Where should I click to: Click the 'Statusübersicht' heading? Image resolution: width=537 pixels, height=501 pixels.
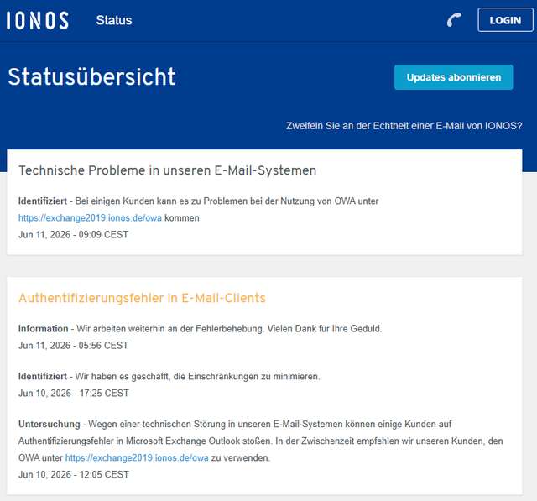(91, 76)
